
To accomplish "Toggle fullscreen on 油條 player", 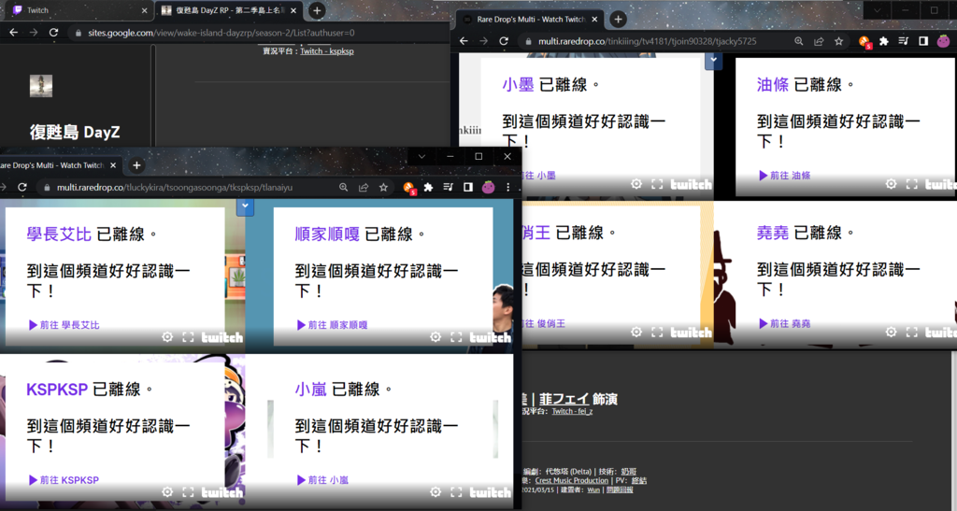I will tap(912, 184).
